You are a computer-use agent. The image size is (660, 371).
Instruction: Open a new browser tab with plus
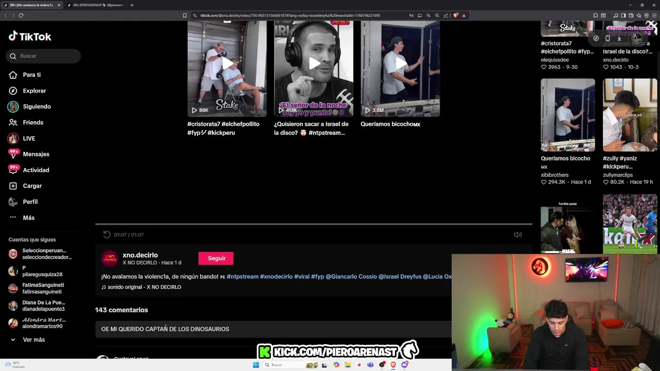[132, 5]
